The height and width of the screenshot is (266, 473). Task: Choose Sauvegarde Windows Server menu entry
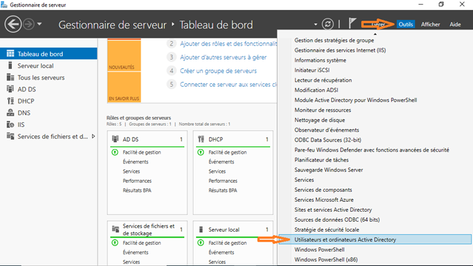click(329, 169)
